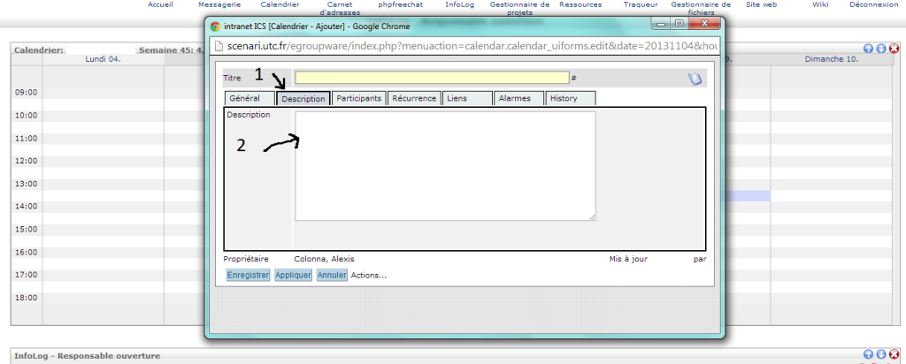906x364 pixels.
Task: Move Calendrier portlet down with arrow icon
Action: (x=881, y=49)
